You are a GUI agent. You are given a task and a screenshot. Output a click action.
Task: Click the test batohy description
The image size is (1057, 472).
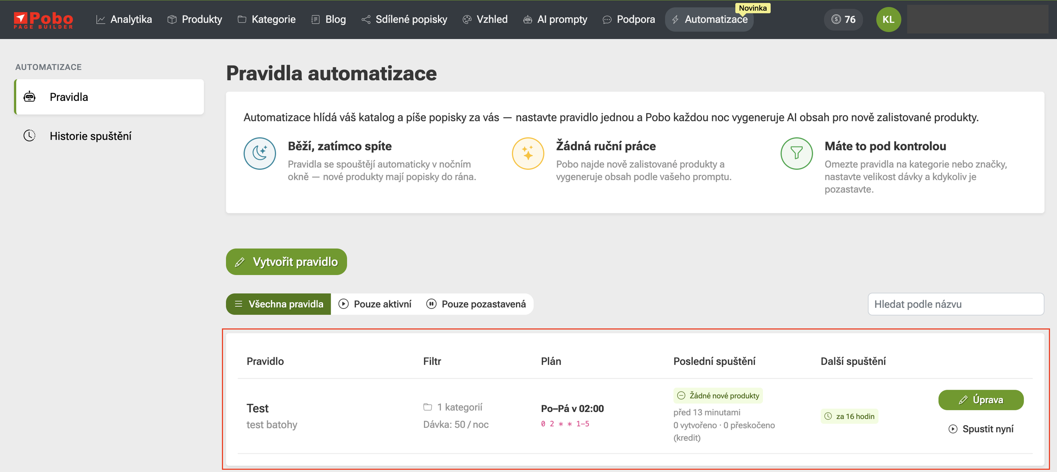point(272,424)
